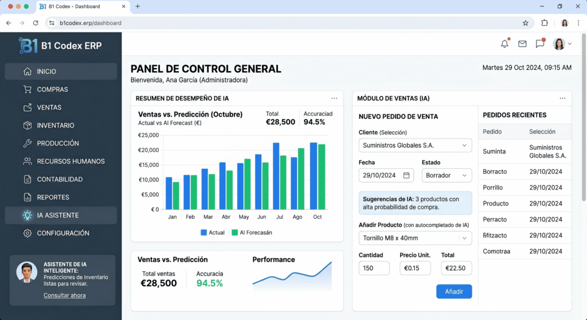The image size is (587, 320).
Task: Select the Suminta recent order row
Action: click(x=525, y=151)
